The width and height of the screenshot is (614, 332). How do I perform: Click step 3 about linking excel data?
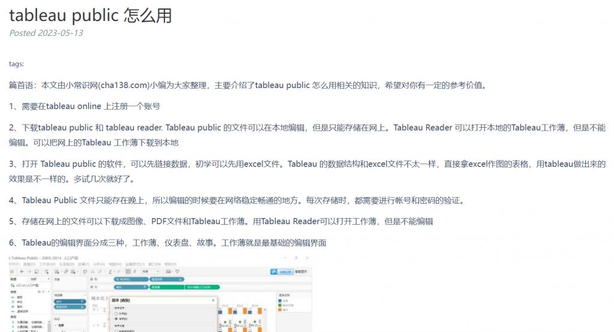[x=307, y=171]
